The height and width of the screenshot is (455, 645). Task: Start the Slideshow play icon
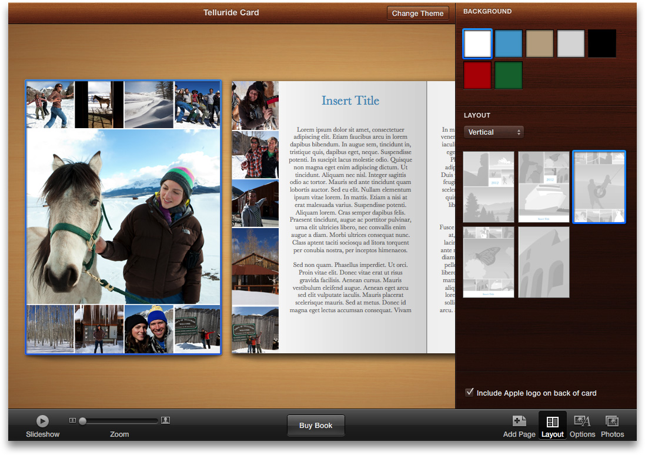(x=42, y=421)
